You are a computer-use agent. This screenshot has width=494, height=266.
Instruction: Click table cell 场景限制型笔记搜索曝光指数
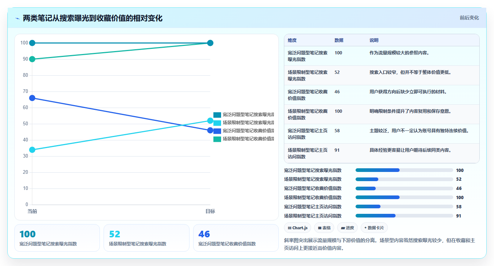point(308,75)
